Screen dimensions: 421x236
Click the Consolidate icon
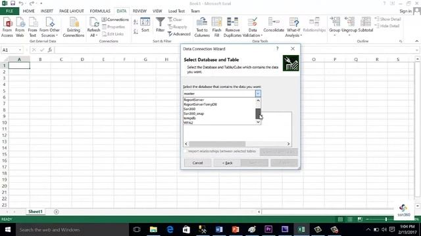pos(274,25)
